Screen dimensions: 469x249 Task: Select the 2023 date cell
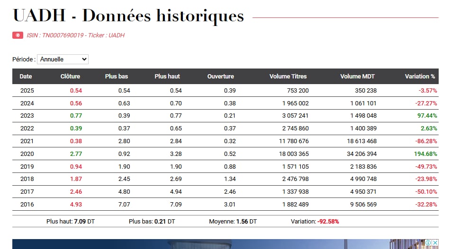pyautogui.click(x=27, y=116)
